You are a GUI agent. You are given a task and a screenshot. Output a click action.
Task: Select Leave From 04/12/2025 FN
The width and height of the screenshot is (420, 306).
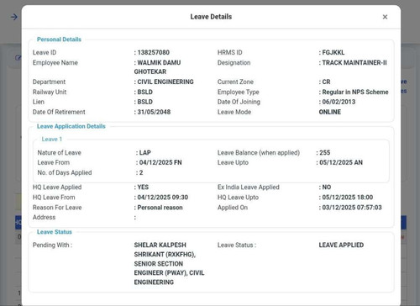tap(160, 162)
